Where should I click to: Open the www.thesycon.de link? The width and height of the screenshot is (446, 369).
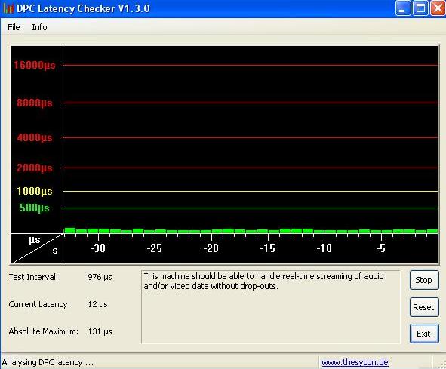(x=355, y=362)
